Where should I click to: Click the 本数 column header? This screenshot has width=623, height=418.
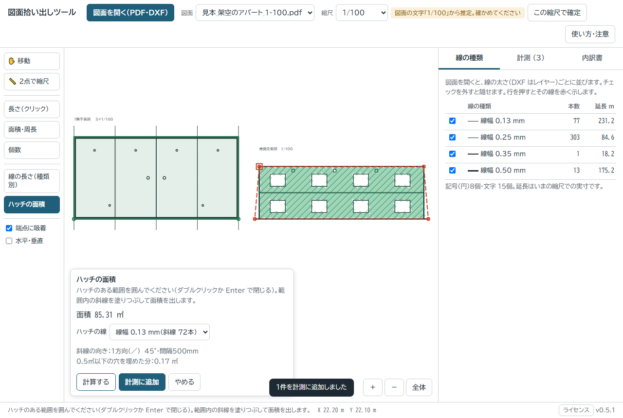point(574,106)
